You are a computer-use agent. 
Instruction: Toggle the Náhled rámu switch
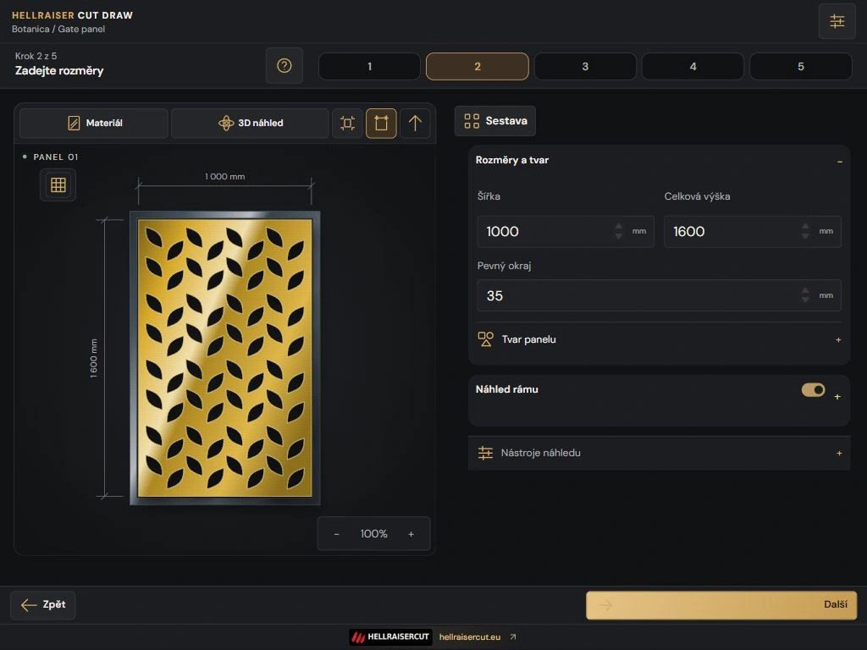coord(813,390)
